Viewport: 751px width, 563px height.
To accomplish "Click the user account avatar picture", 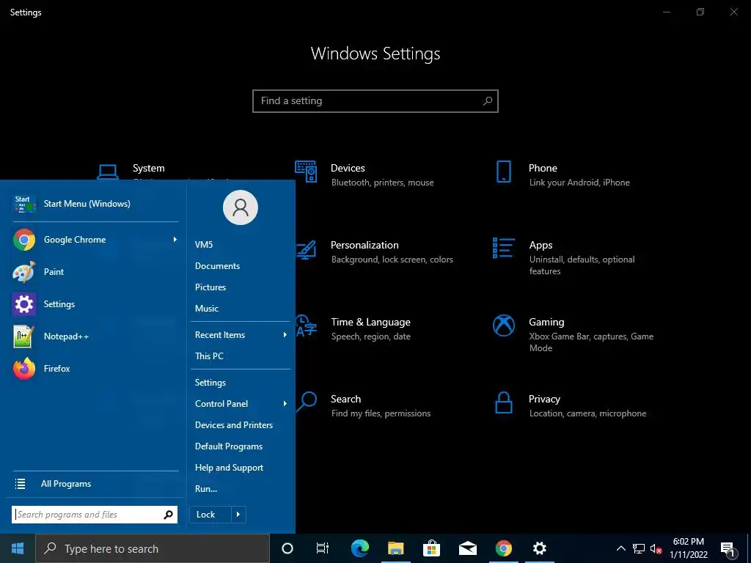I will pyautogui.click(x=241, y=207).
